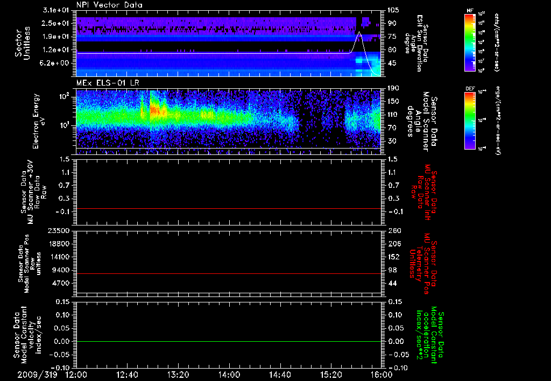Click the green Model Constant acceleration label
The image size is (551, 381).
click(429, 336)
